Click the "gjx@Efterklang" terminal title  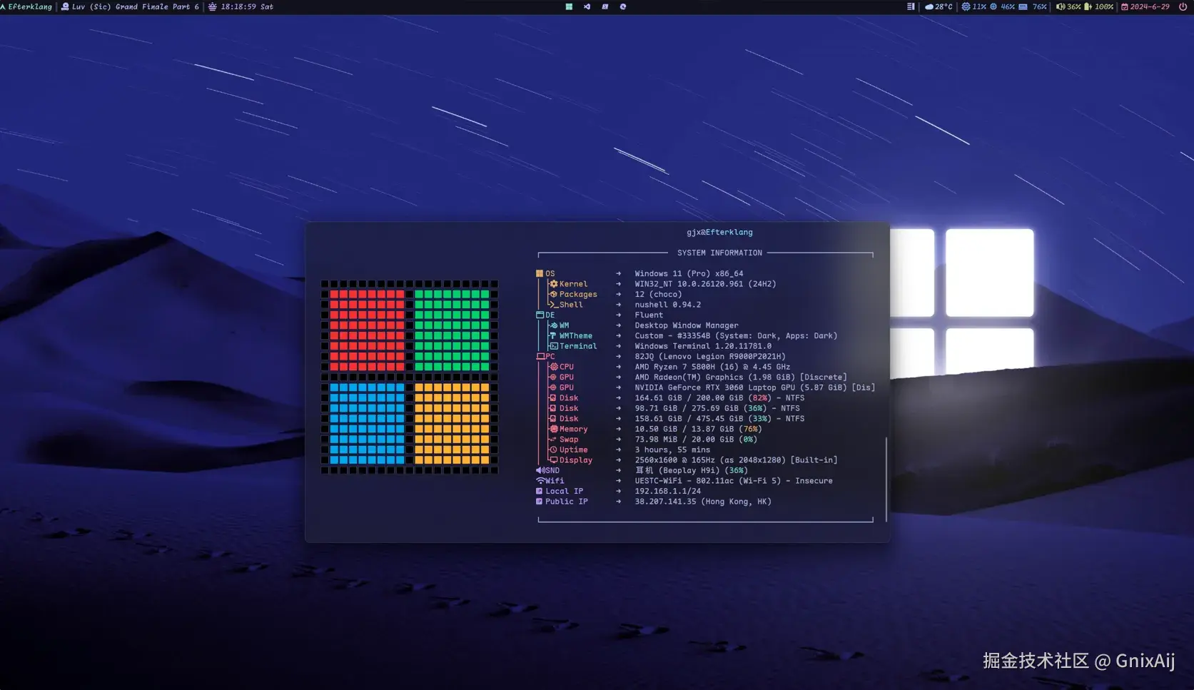pos(719,232)
